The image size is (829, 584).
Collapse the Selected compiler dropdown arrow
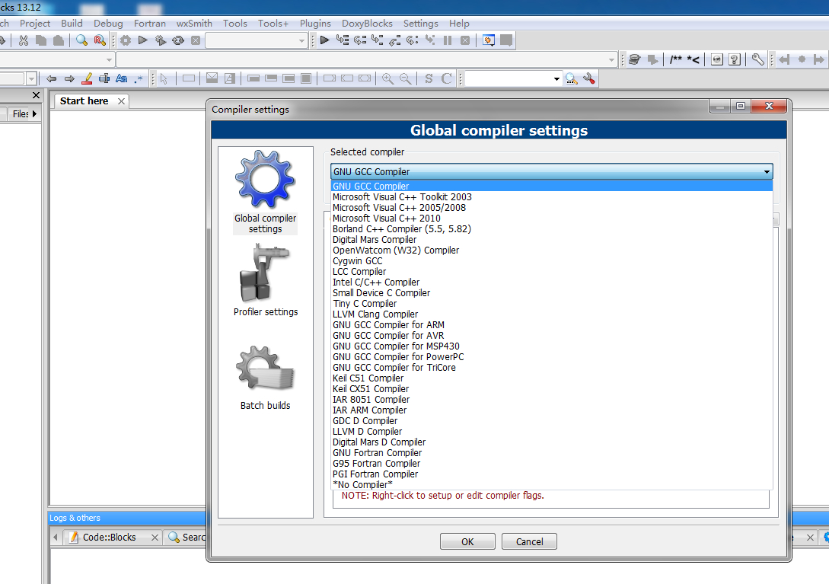767,172
